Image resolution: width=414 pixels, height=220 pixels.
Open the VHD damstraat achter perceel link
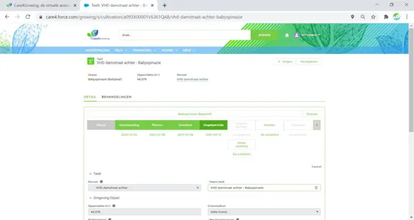coord(192,79)
